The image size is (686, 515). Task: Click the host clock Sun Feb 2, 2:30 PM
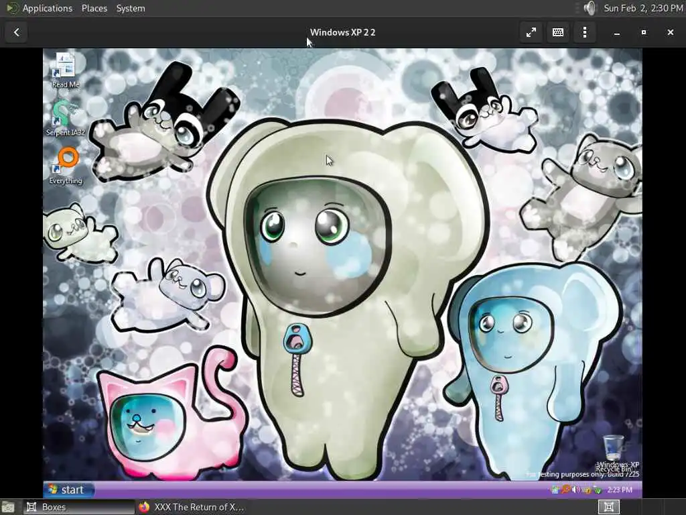[643, 8]
